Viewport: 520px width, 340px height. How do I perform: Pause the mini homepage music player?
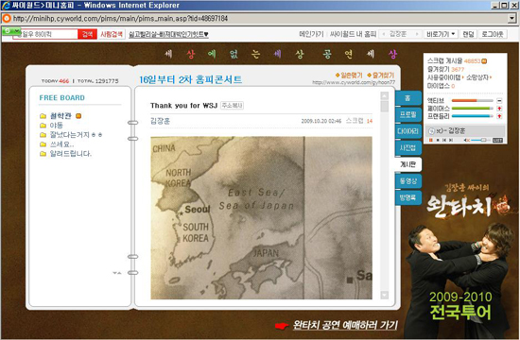point(431,140)
